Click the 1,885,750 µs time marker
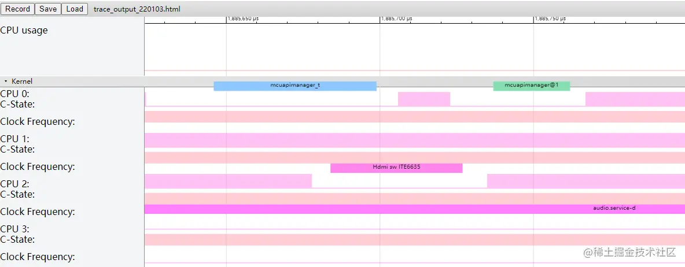The image size is (685, 267). pyautogui.click(x=550, y=18)
